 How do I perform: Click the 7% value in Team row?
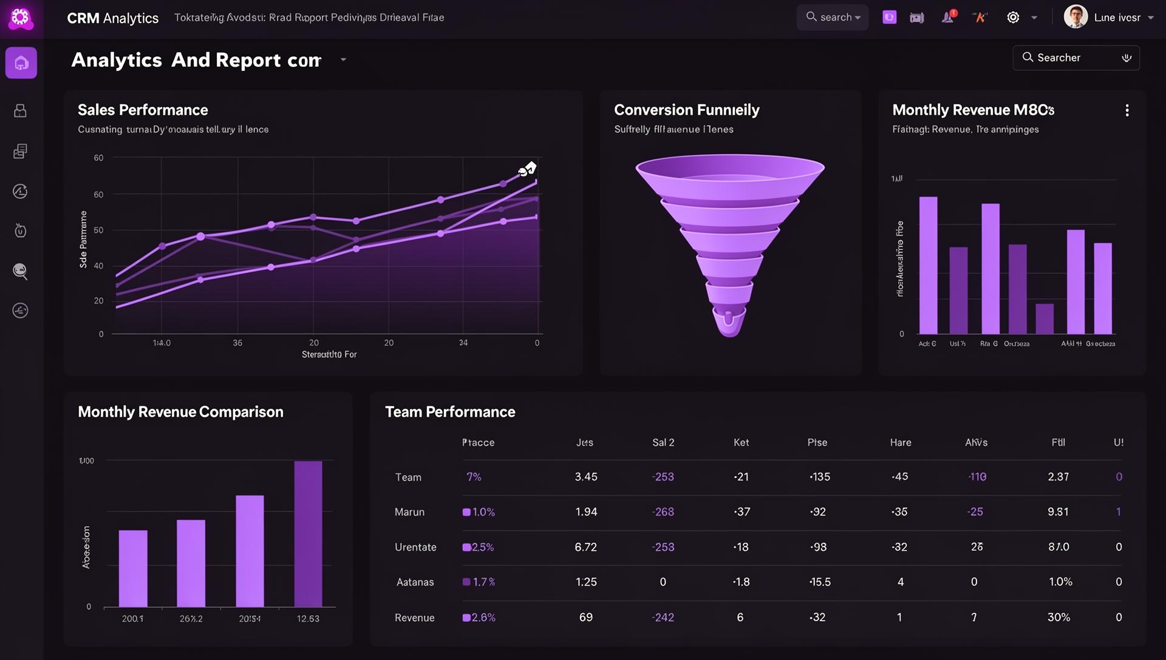[x=474, y=477]
